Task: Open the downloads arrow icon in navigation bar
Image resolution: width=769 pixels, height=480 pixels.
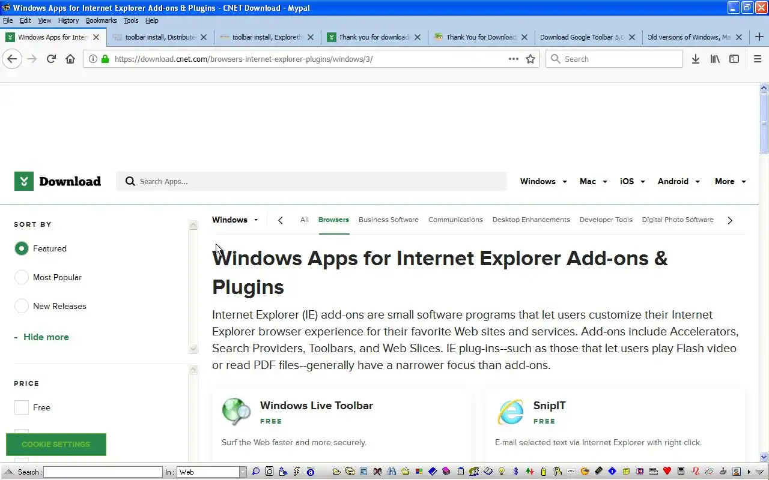Action: point(696,59)
